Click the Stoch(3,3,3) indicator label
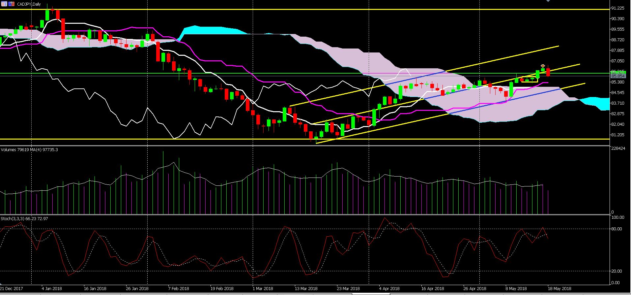This screenshot has height=295, width=631. click(24, 218)
